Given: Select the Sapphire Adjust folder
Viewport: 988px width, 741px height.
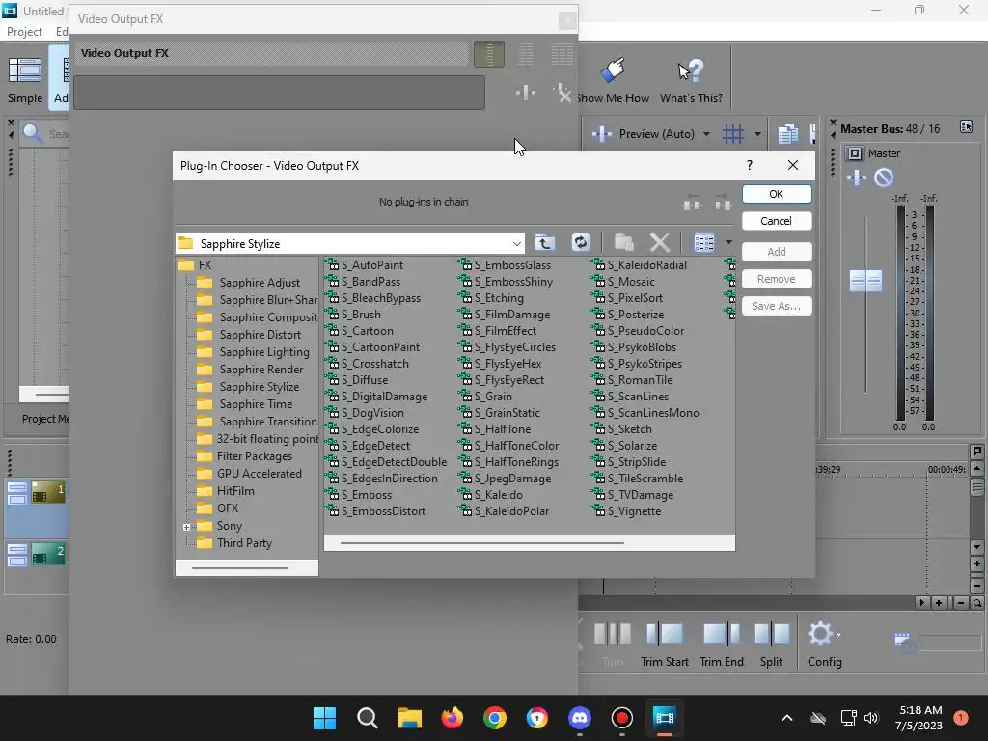Looking at the screenshot, I should click(260, 283).
